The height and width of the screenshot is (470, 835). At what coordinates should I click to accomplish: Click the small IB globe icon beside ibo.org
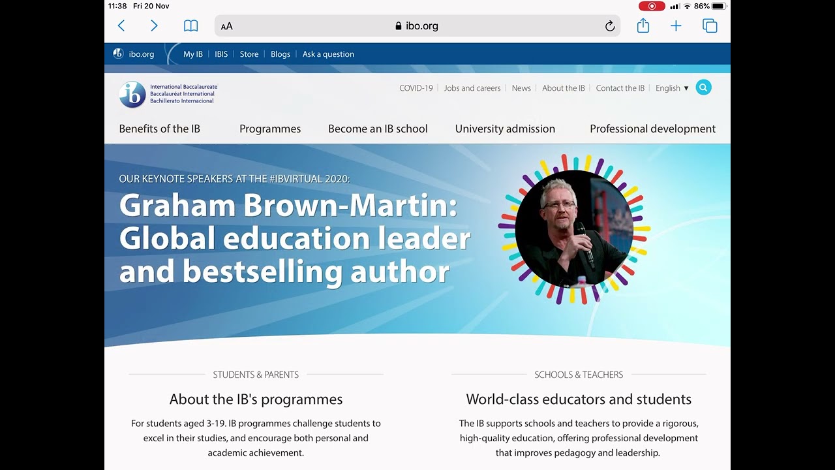[x=118, y=54]
